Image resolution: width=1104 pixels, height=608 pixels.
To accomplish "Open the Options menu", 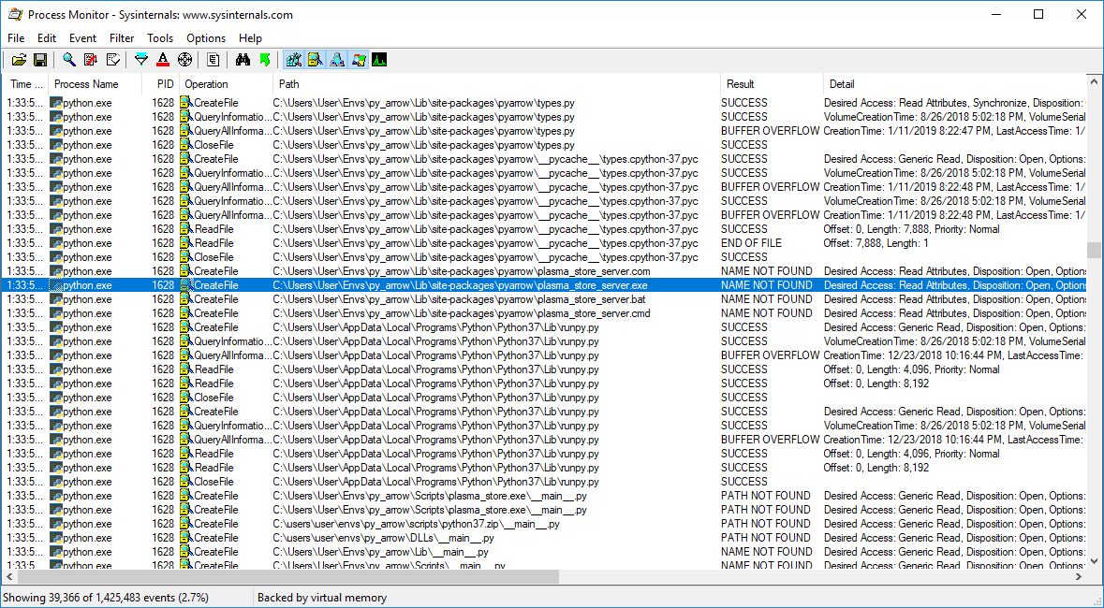I will coord(205,38).
